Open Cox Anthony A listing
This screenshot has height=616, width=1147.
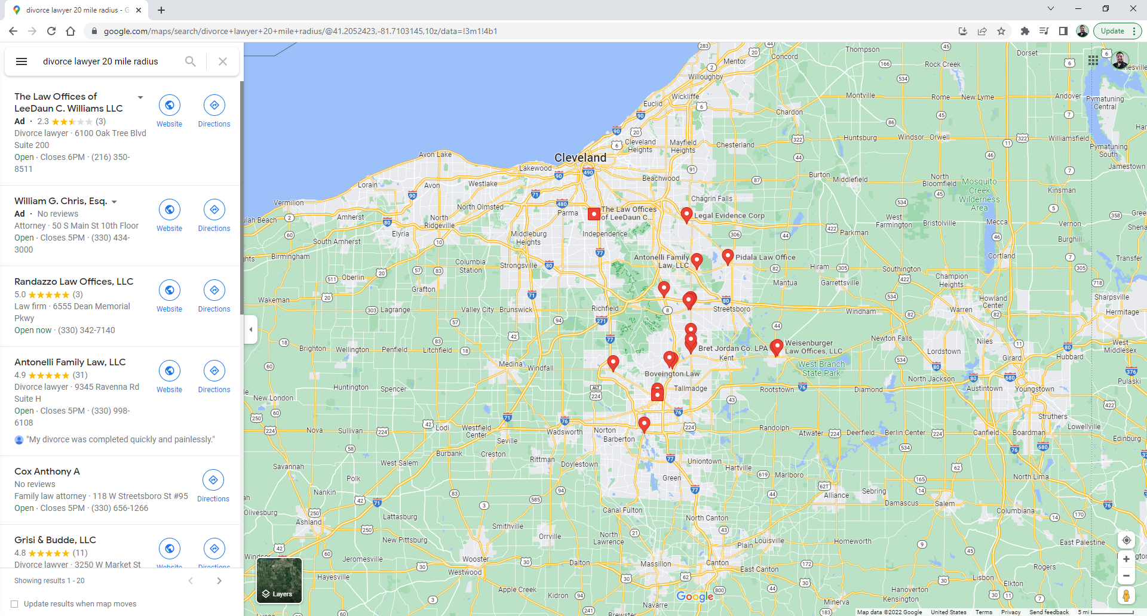[47, 472]
